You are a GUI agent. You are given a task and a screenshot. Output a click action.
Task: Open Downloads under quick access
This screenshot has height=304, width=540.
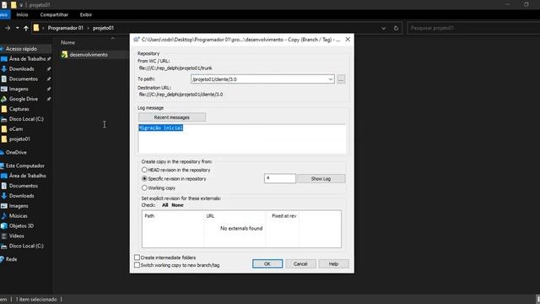21,68
